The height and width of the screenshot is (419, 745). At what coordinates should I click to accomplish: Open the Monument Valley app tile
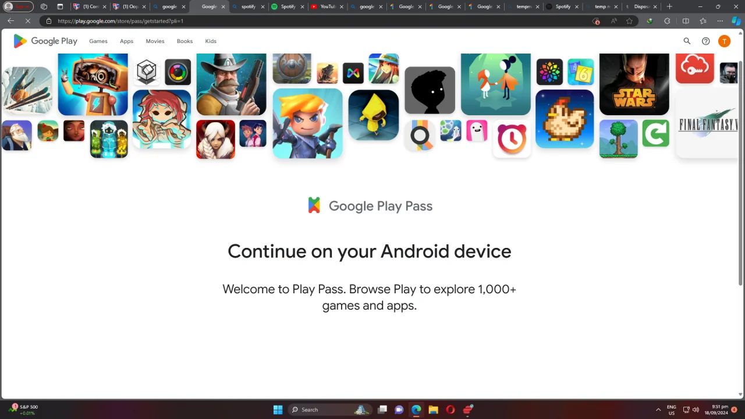[x=495, y=84]
